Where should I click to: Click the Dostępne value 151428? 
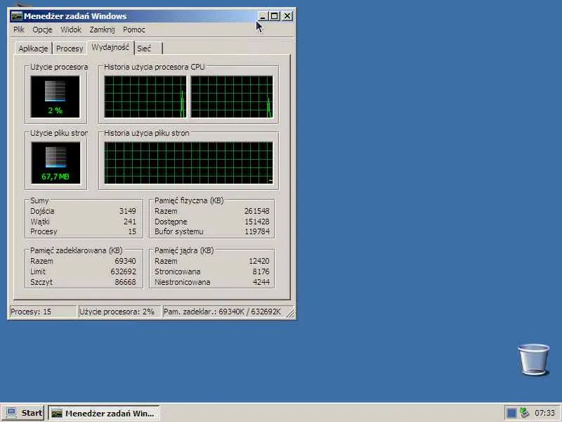click(256, 222)
